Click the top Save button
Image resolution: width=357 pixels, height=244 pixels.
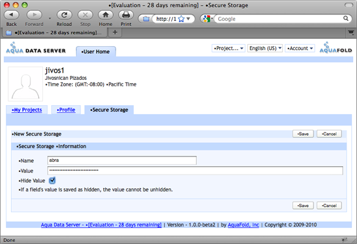coord(303,134)
